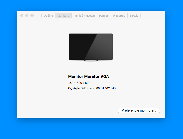Screen dimensions: 183x139
Task: Show the Wsparcie tab
Action: pos(119,16)
